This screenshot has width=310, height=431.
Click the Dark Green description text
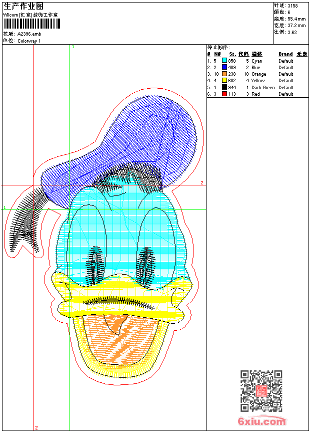click(263, 87)
